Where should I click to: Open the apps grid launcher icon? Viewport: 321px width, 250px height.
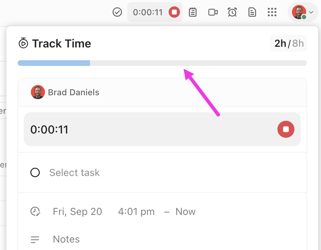point(272,12)
